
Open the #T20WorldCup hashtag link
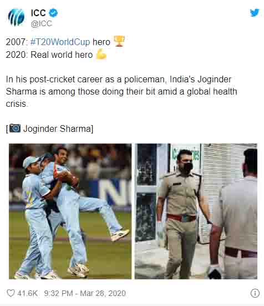[60, 42]
